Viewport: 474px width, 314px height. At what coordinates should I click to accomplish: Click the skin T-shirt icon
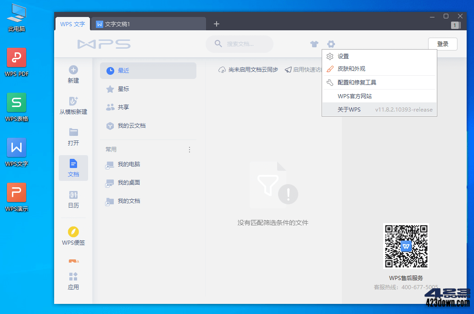tap(314, 44)
